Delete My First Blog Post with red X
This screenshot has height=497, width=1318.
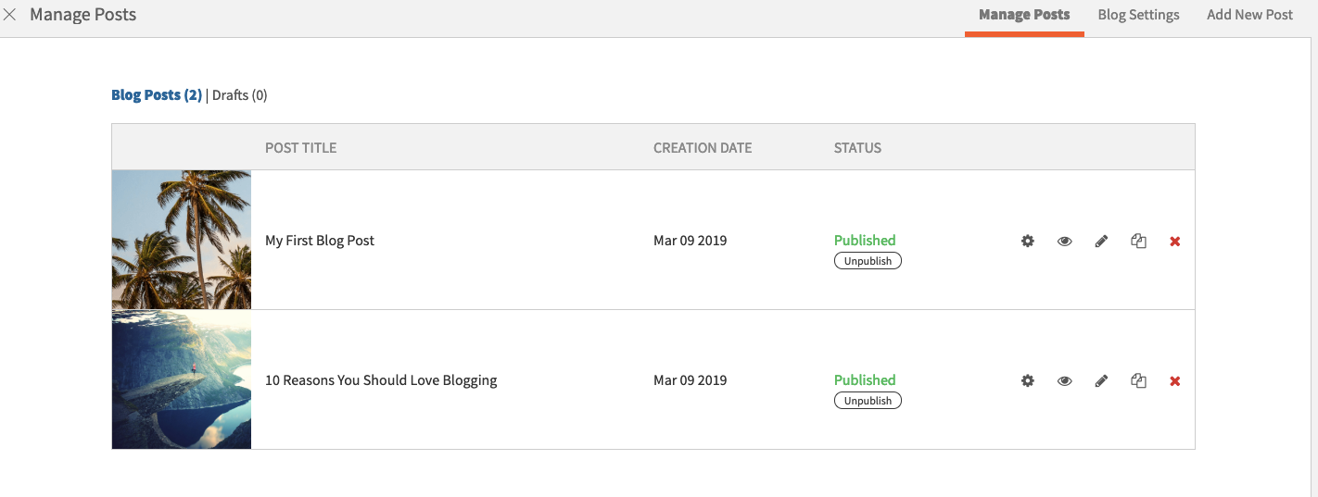(x=1175, y=241)
